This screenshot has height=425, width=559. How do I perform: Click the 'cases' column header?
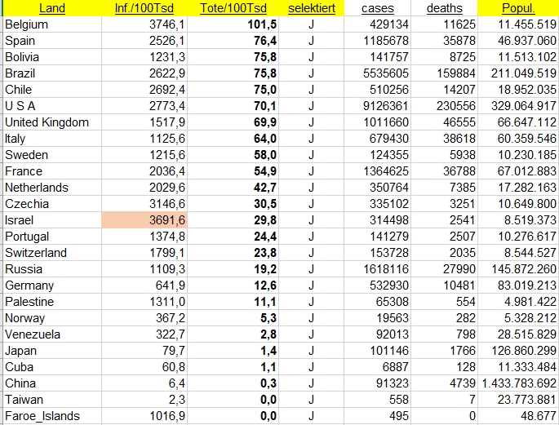pos(377,8)
